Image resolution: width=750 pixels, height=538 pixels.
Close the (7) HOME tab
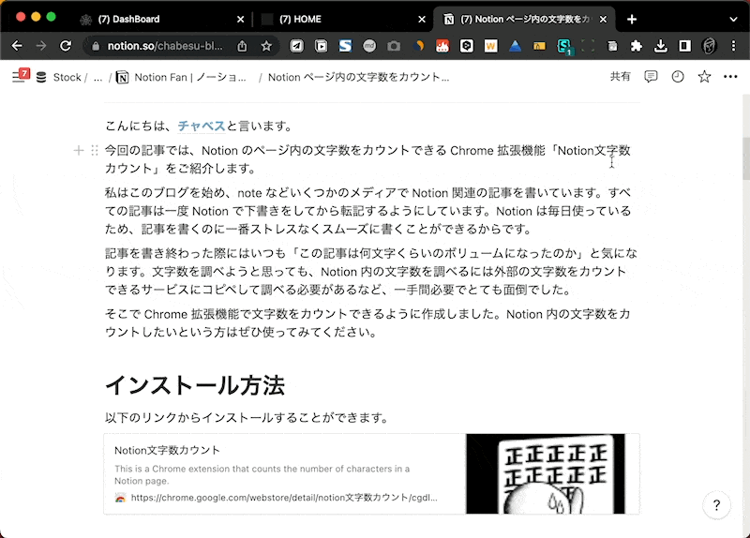422,19
